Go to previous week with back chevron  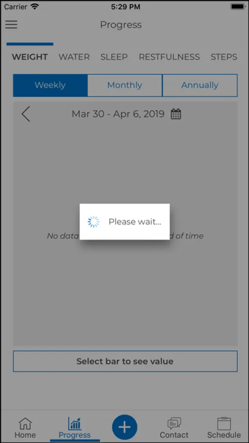[26, 114]
